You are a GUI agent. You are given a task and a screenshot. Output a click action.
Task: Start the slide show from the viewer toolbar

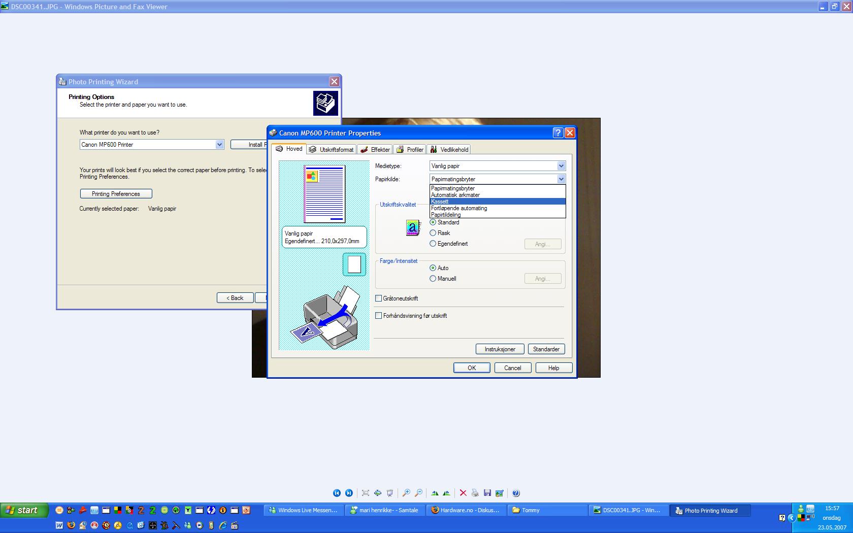pos(389,493)
